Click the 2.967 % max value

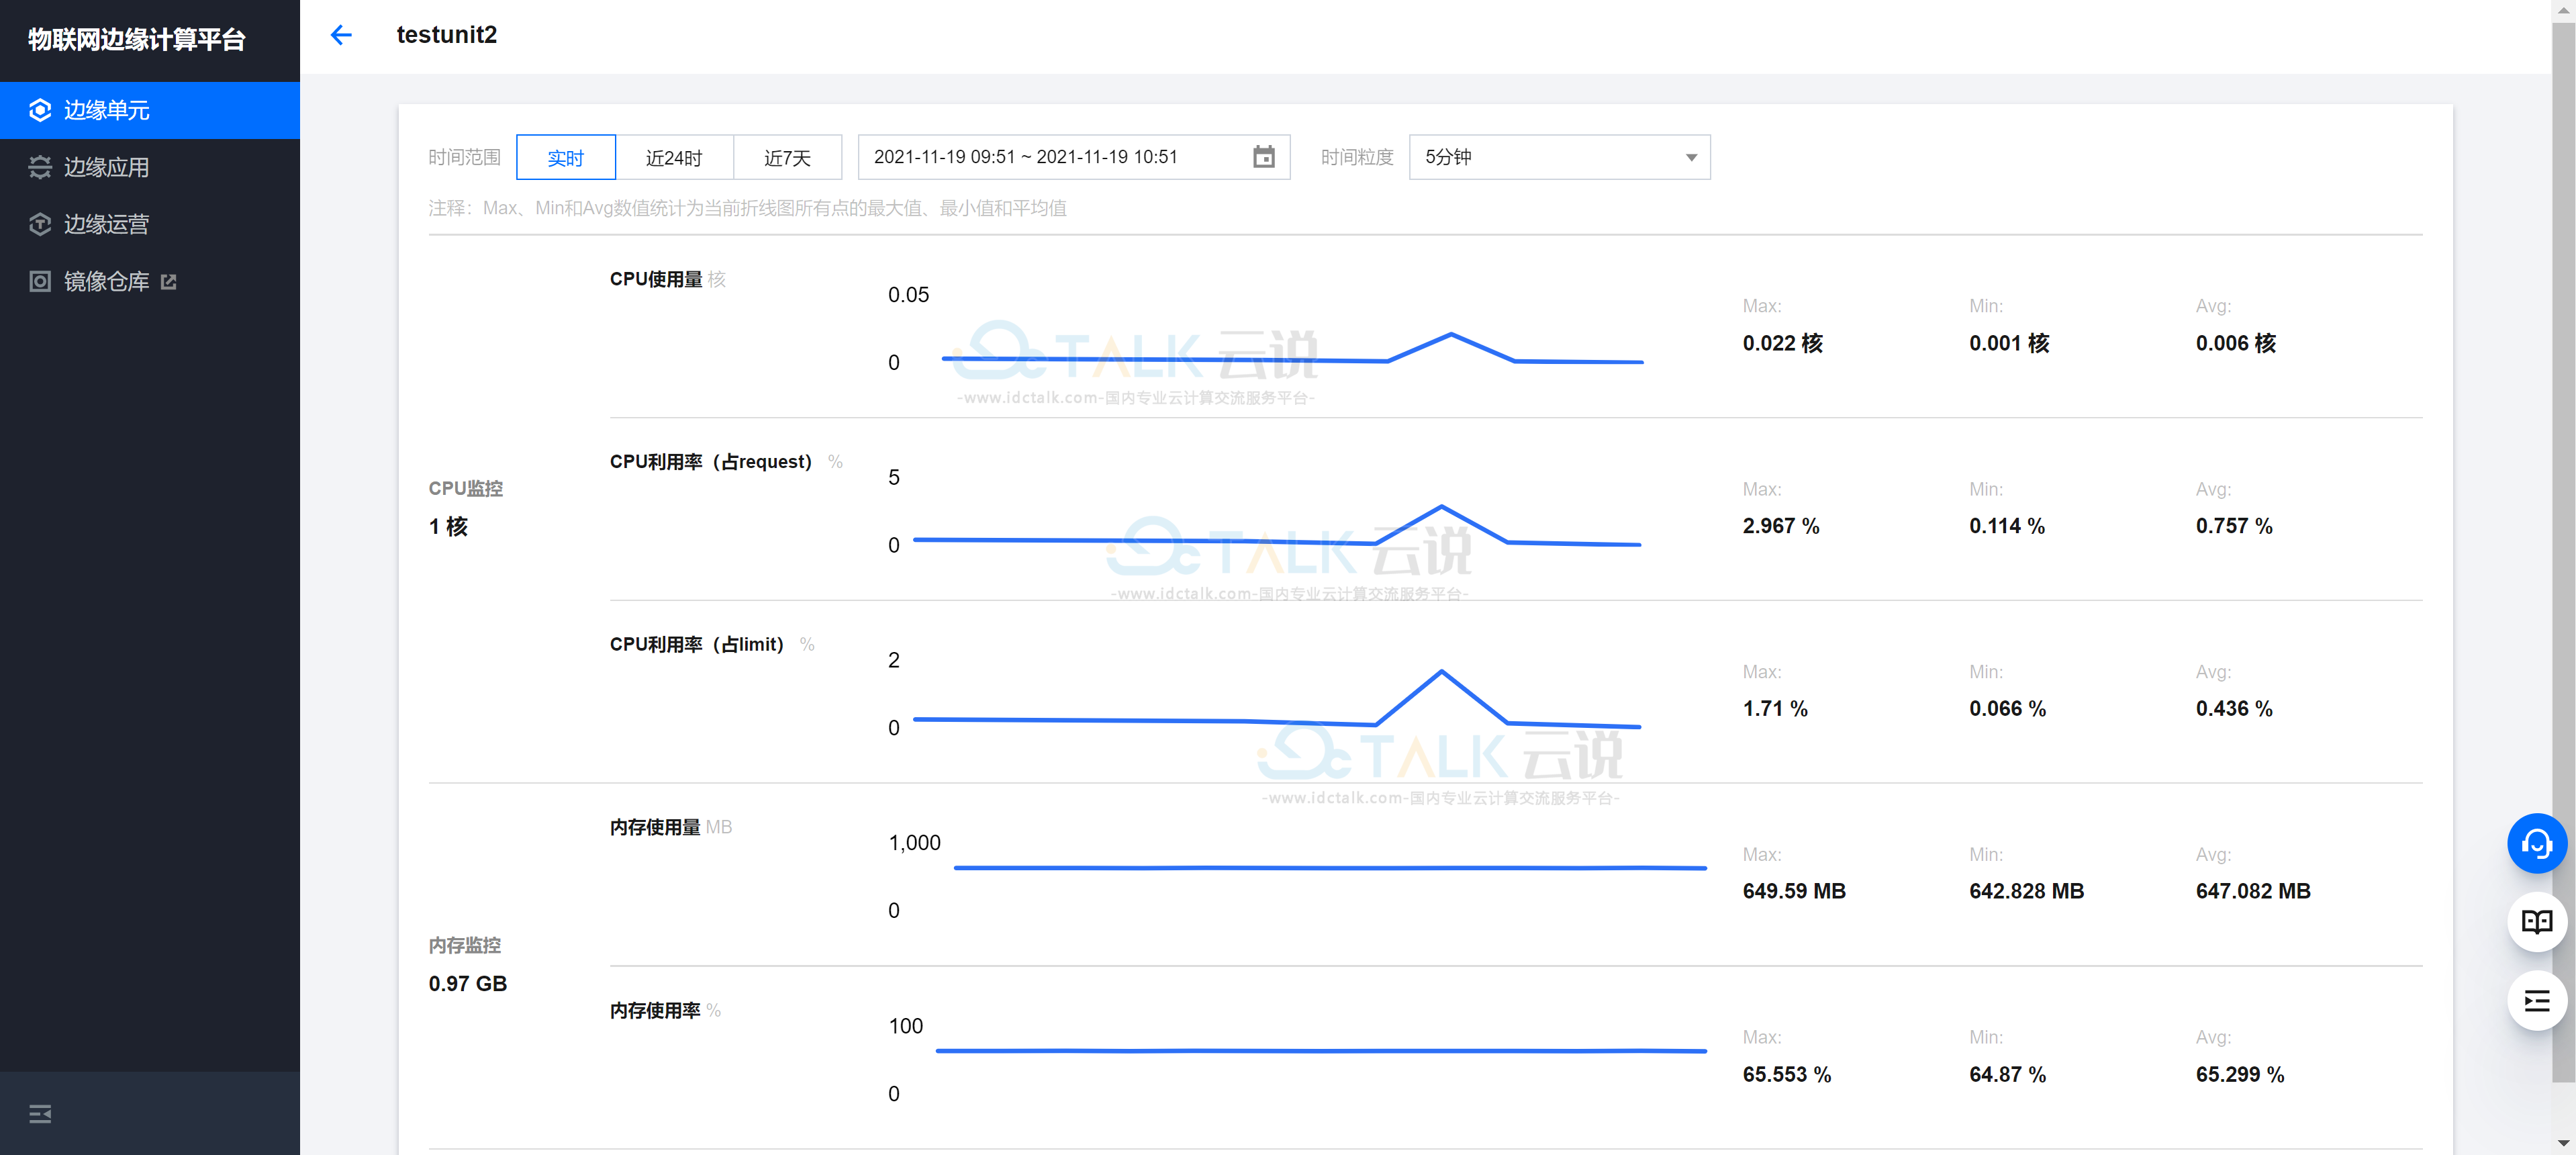point(1781,526)
